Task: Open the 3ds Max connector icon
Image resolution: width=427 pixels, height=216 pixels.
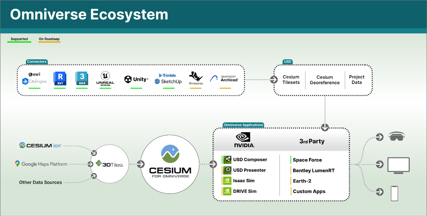Action: (x=82, y=79)
